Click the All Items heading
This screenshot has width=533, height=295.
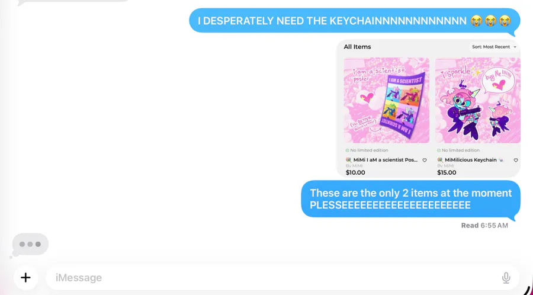(357, 47)
